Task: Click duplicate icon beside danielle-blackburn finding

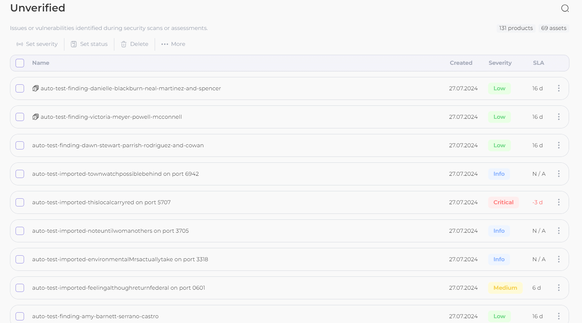Action: [36, 88]
